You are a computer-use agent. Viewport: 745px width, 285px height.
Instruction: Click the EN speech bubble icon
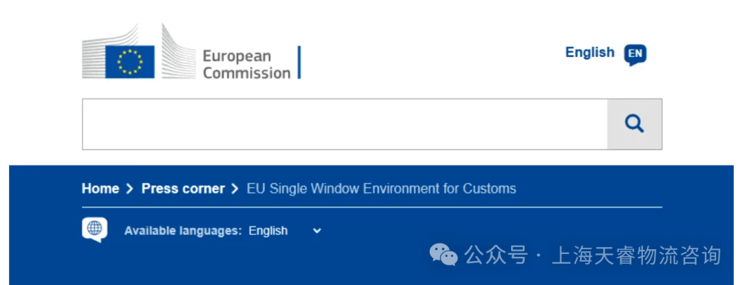click(x=635, y=54)
